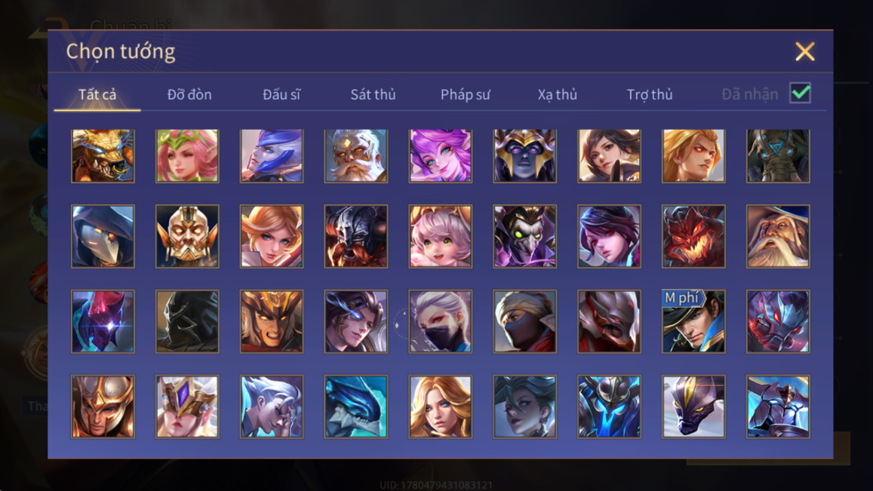Filter heroes by 'Sát thủ' tab
This screenshot has height=491, width=873.
(373, 94)
